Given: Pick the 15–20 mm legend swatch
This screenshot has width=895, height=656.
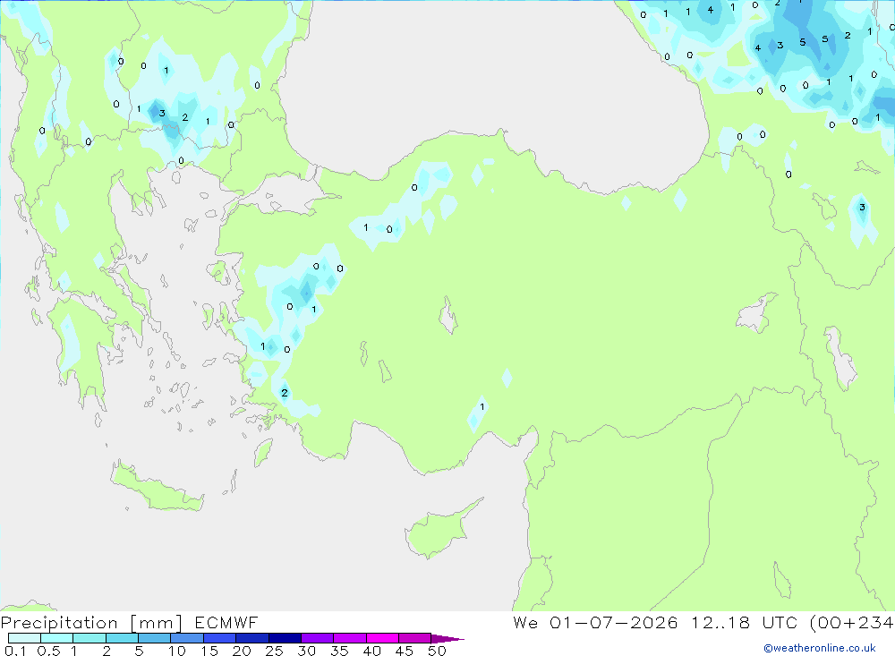Looking at the screenshot, I should [219, 638].
